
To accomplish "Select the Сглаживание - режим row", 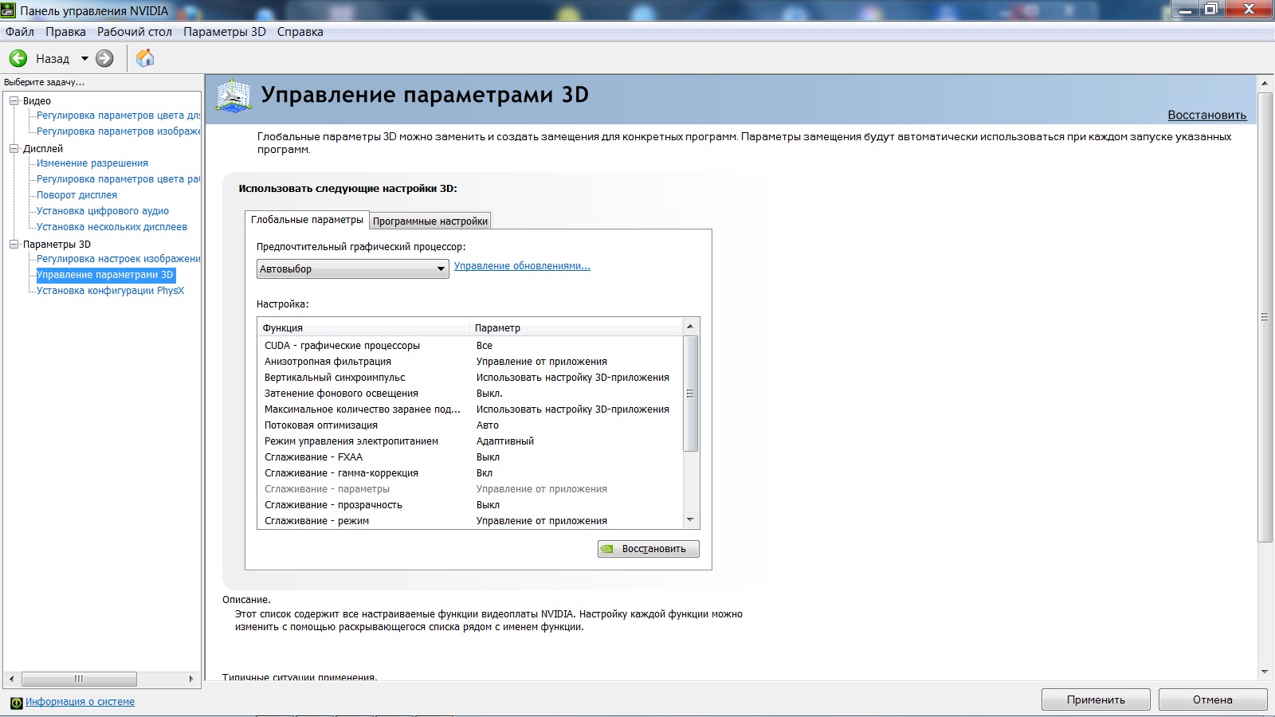I will 470,521.
